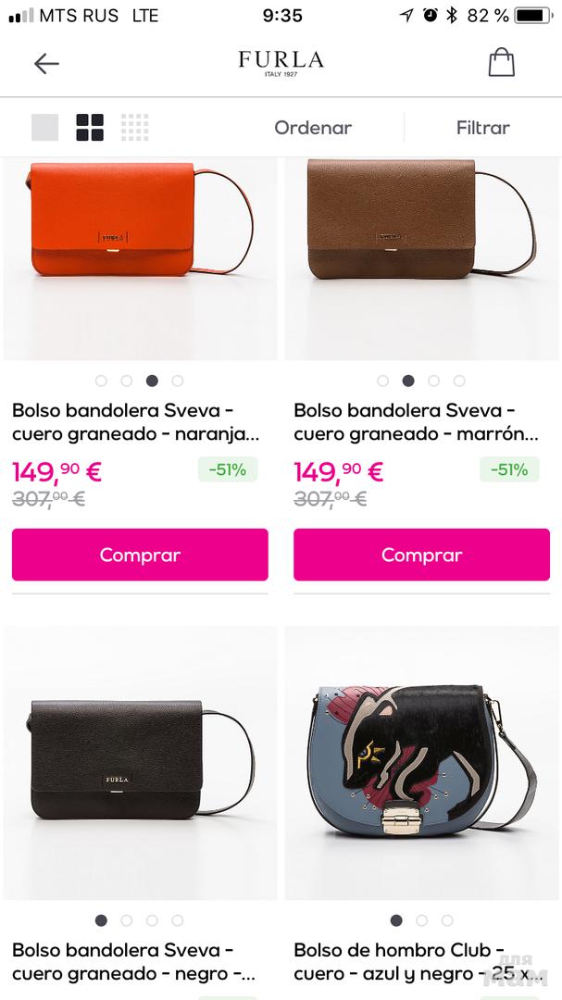The height and width of the screenshot is (1000, 562).
Task: Tap the Furla Italy 1927 logo
Action: (x=281, y=63)
